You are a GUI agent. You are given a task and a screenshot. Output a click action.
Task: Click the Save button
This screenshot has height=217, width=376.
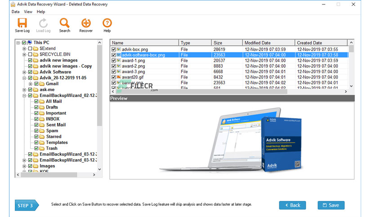coord(331,205)
